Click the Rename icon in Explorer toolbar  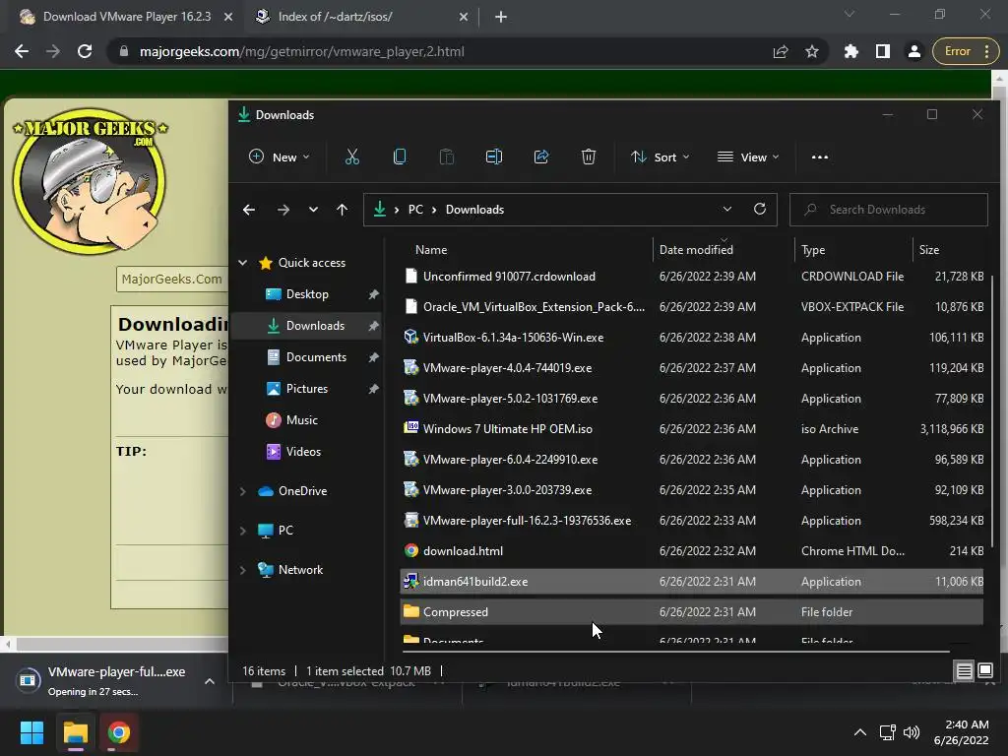click(x=494, y=157)
